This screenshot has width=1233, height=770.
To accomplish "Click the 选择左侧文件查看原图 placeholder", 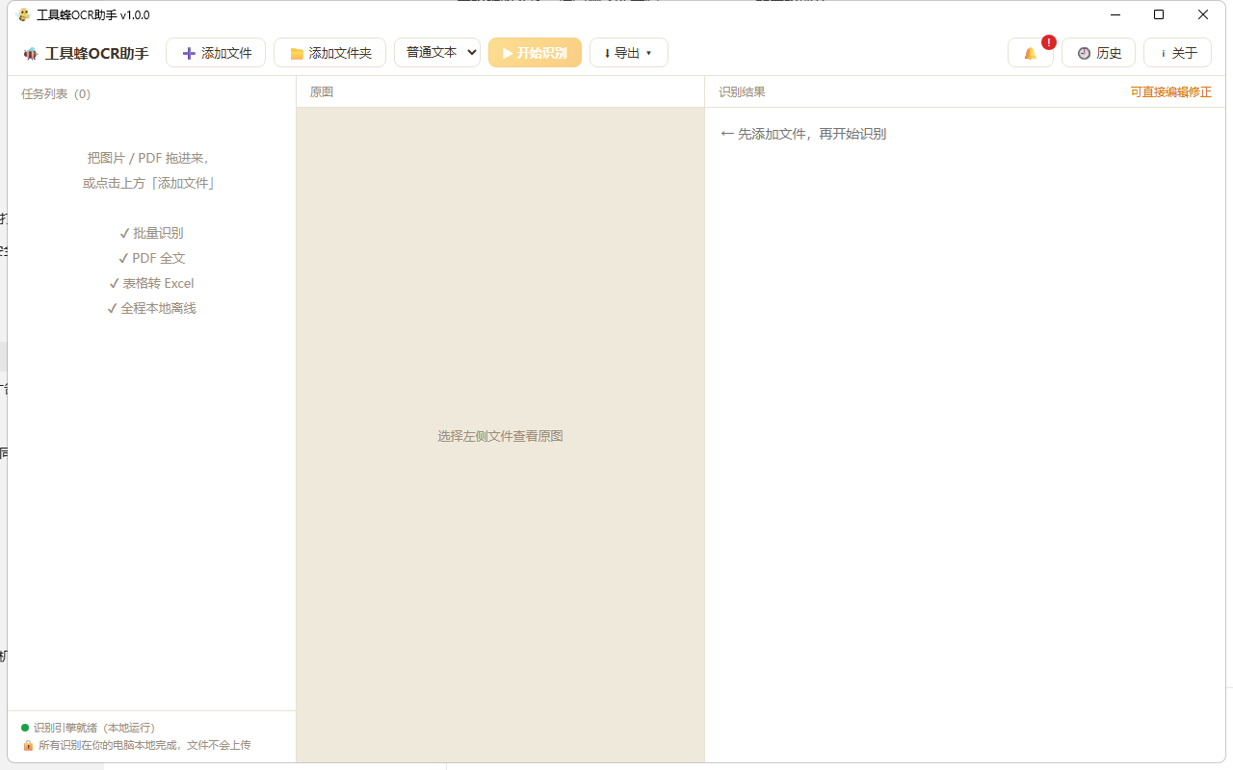I will (x=500, y=436).
